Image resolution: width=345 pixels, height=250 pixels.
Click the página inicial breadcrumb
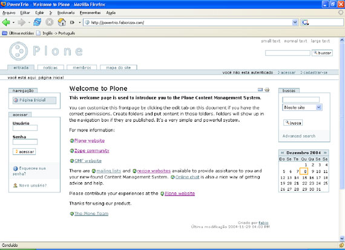point(51,77)
